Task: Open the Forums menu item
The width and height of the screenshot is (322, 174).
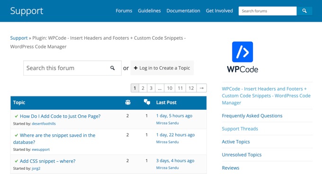Action: (x=124, y=11)
